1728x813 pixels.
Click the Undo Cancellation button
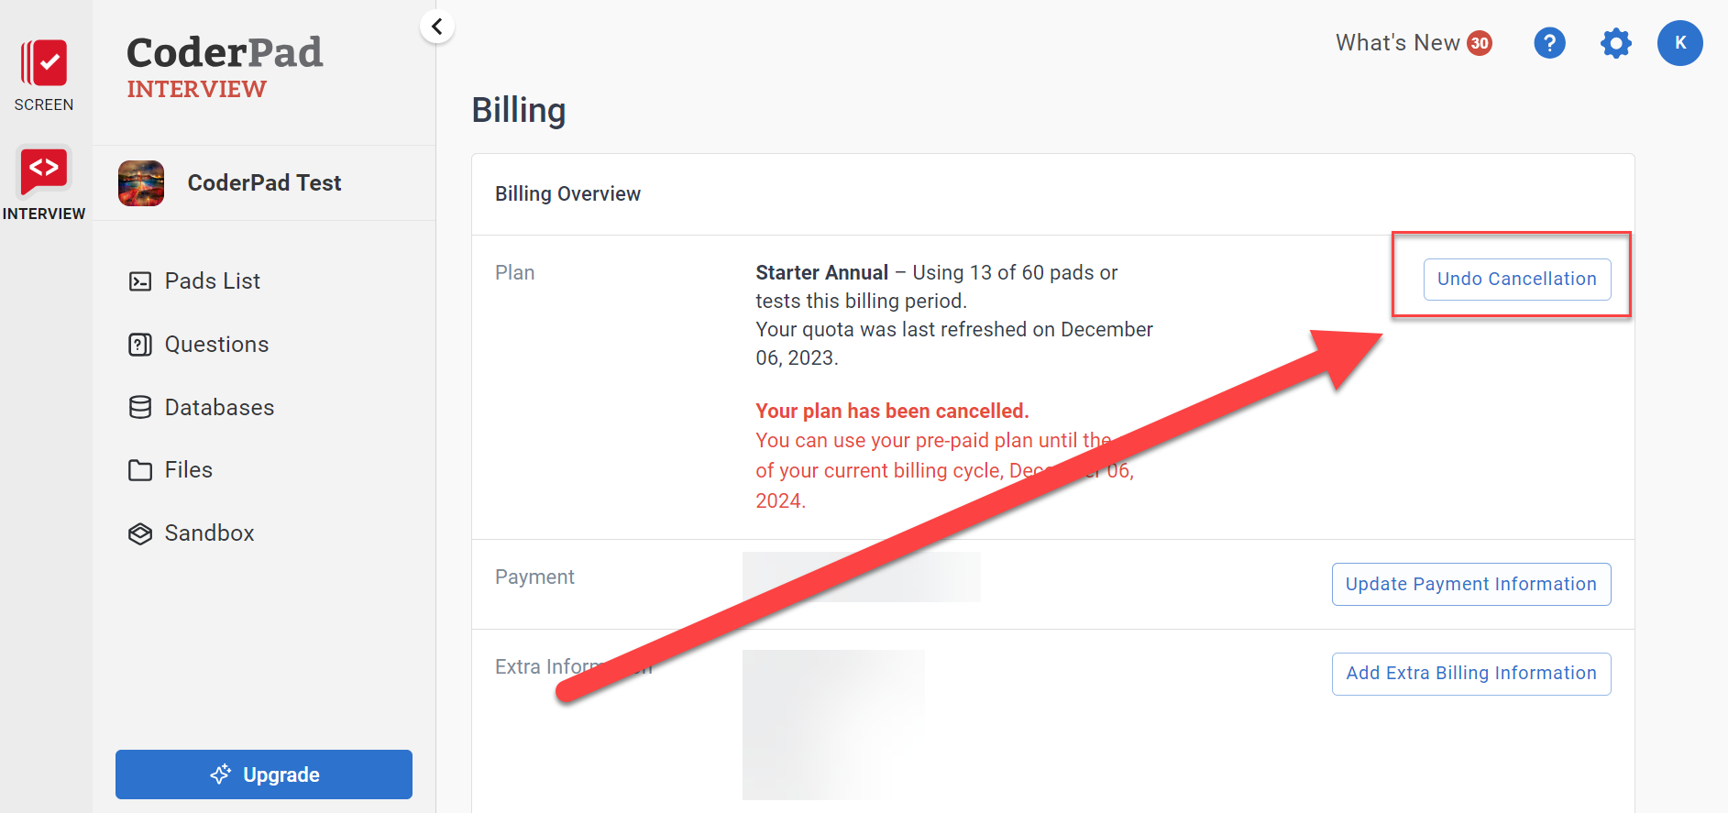click(x=1516, y=280)
